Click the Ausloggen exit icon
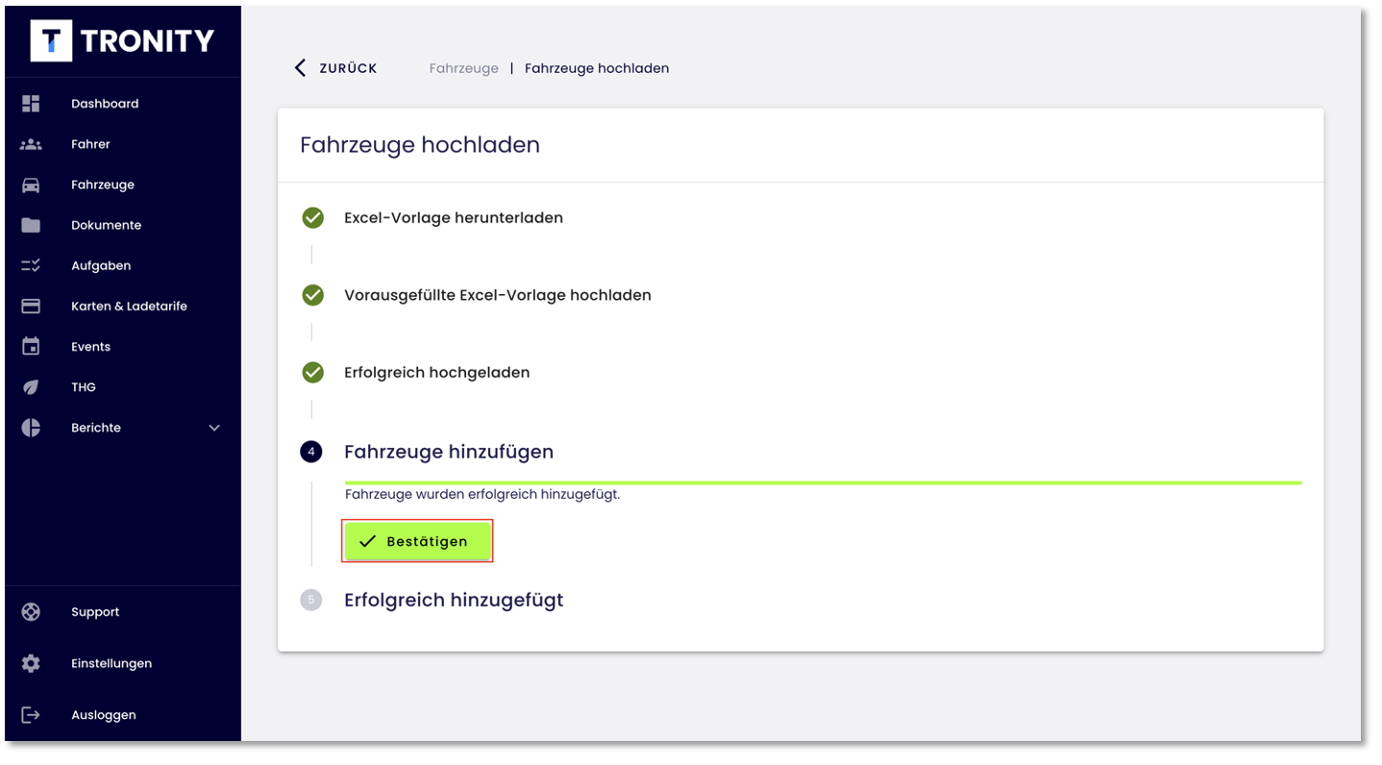 pyautogui.click(x=31, y=715)
